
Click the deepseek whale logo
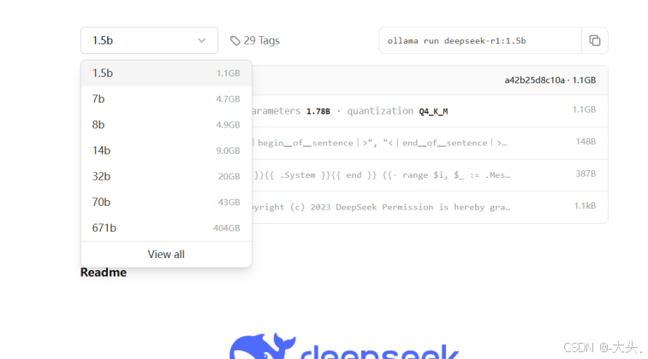click(262, 346)
